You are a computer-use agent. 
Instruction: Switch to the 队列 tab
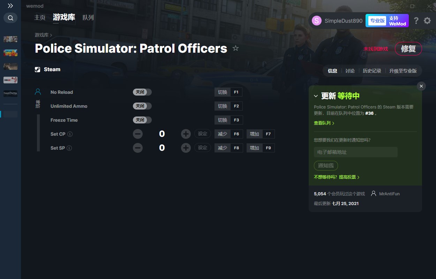pyautogui.click(x=88, y=17)
